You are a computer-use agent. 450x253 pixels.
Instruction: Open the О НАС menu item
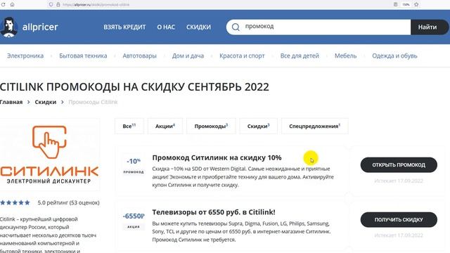[x=166, y=27]
